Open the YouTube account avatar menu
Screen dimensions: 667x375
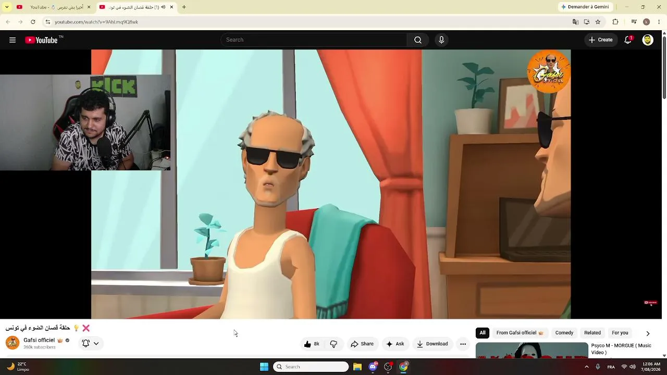[x=648, y=40]
